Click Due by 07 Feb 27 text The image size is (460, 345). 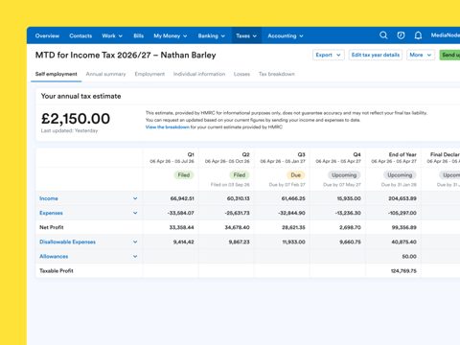click(x=287, y=185)
